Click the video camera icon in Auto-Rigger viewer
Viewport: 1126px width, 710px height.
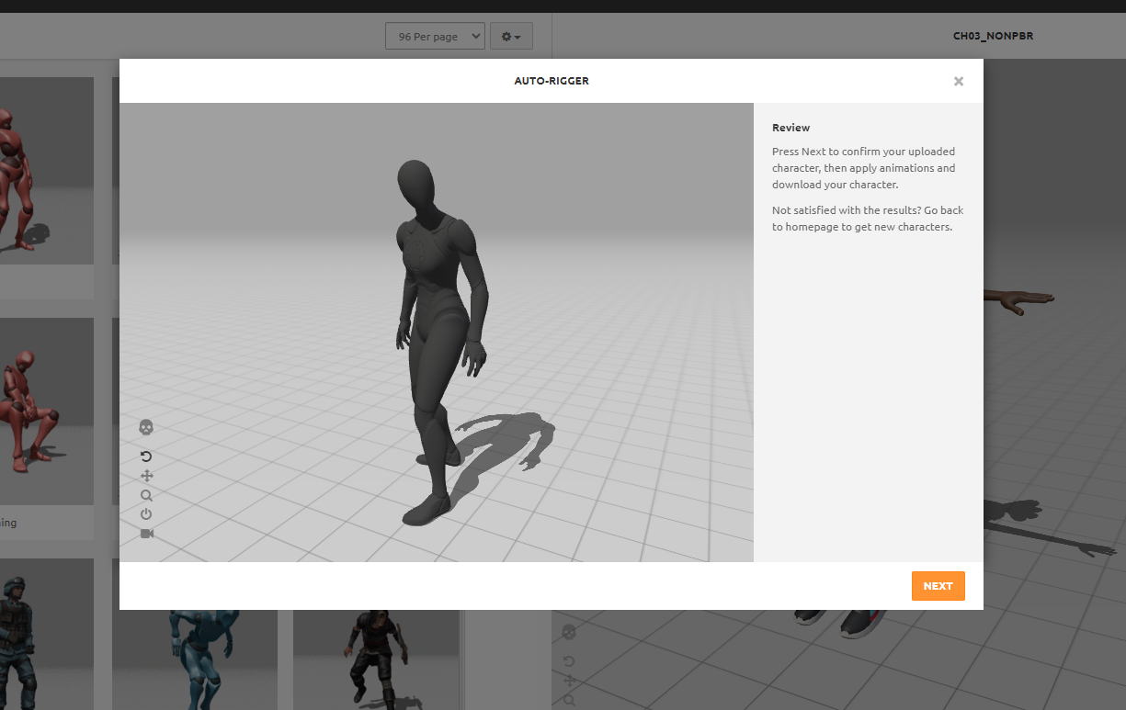[x=146, y=534]
